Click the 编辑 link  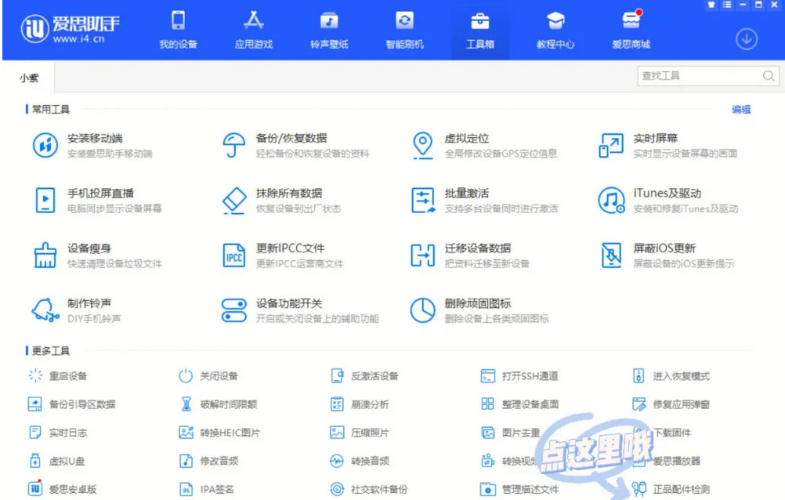(741, 109)
